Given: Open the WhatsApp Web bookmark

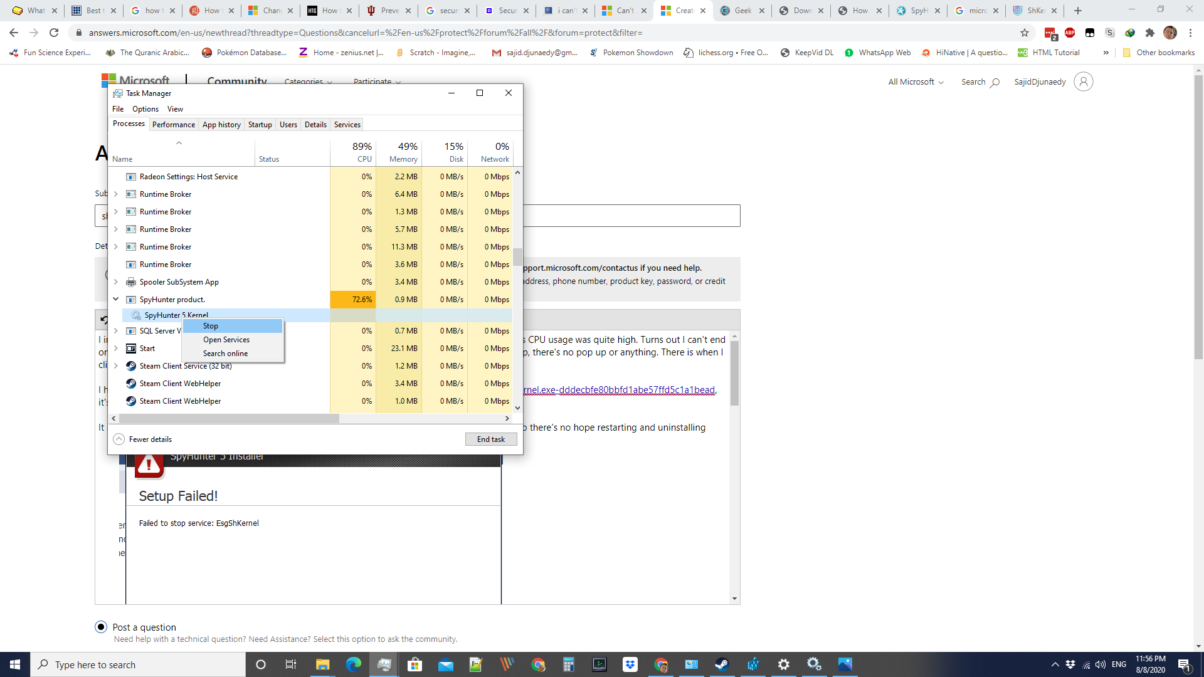Looking at the screenshot, I should (878, 53).
